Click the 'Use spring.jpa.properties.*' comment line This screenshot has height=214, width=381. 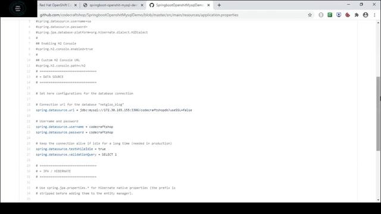pyautogui.click(x=106, y=188)
